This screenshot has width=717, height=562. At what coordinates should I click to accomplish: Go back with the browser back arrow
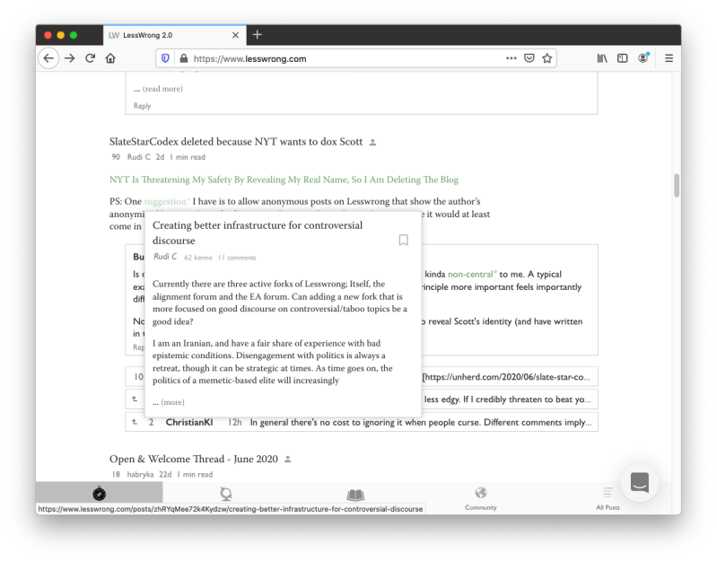click(48, 58)
